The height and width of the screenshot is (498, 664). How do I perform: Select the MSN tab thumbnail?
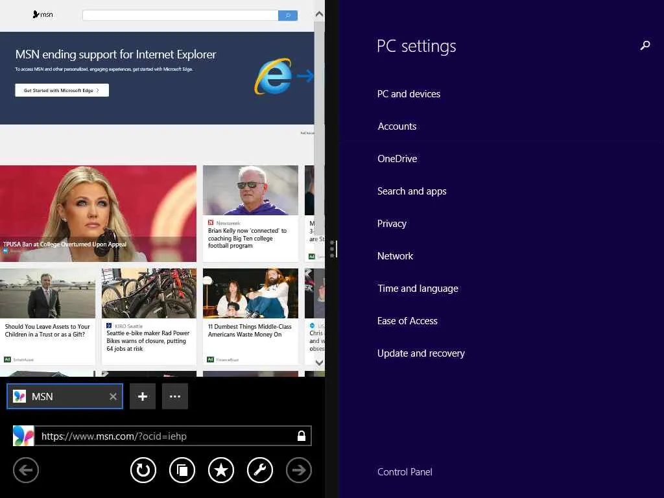(65, 396)
